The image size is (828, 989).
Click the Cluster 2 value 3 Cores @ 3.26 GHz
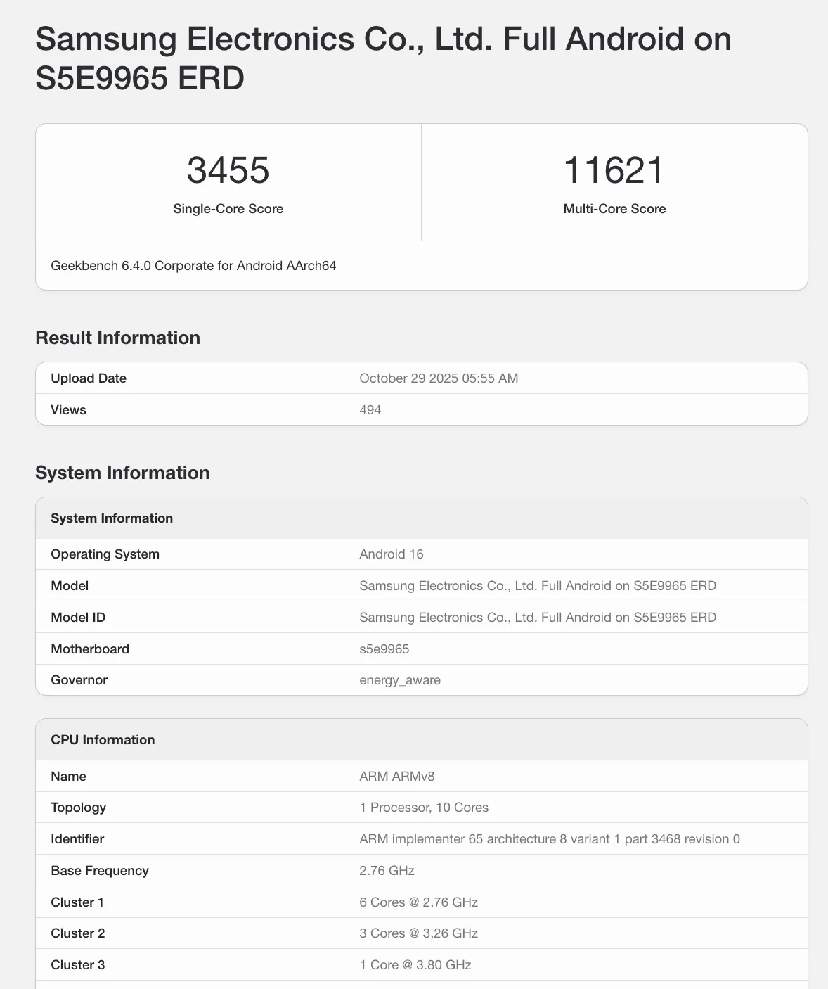418,933
